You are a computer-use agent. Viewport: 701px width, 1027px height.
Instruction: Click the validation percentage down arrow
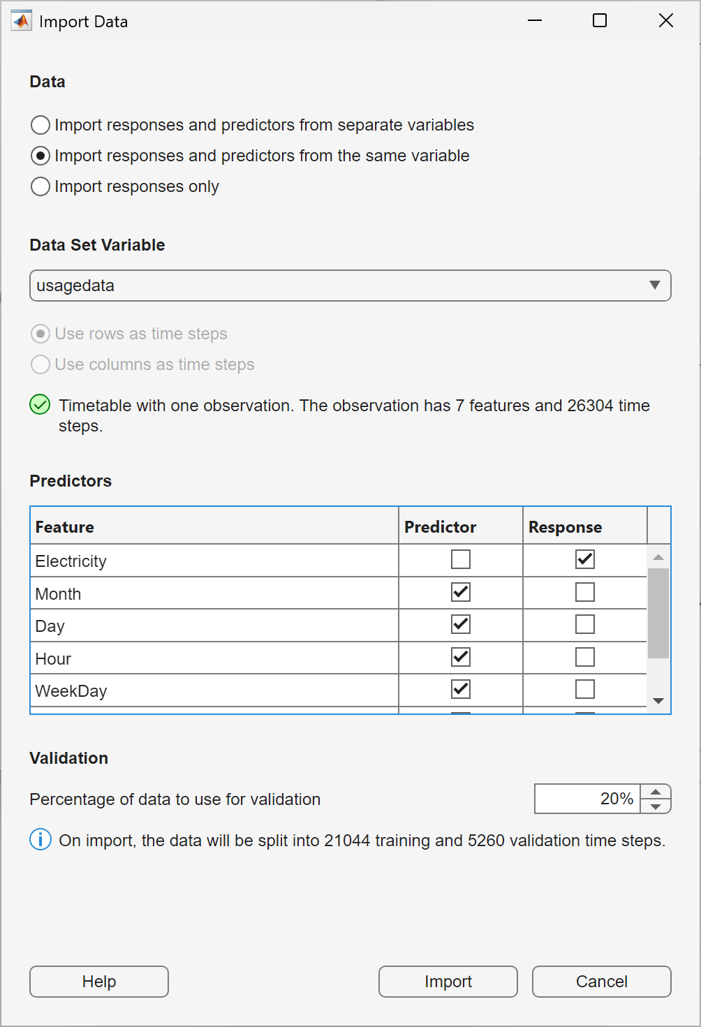(x=655, y=806)
